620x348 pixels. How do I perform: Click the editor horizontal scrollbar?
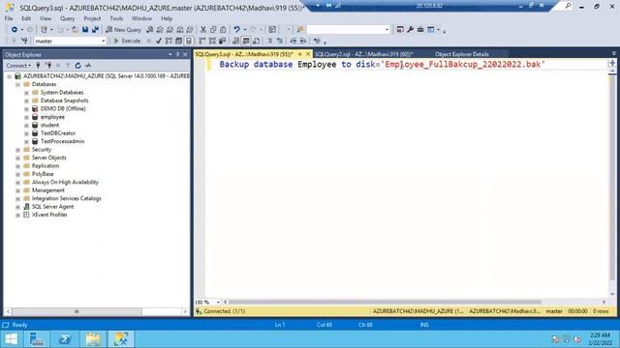coord(385,303)
